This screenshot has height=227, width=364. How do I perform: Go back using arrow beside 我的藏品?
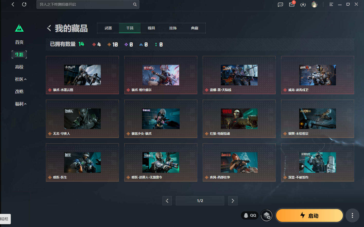point(49,28)
